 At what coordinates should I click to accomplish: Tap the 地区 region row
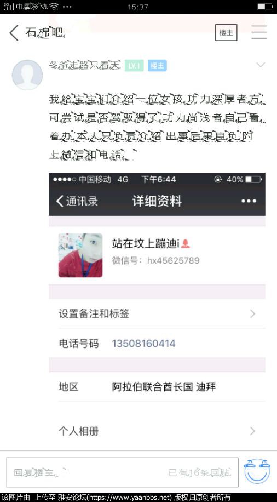[157, 387]
